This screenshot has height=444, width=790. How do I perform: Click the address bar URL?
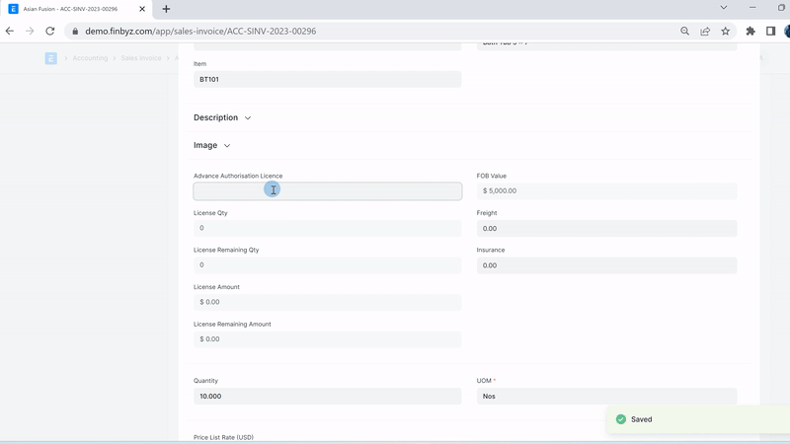click(x=296, y=31)
